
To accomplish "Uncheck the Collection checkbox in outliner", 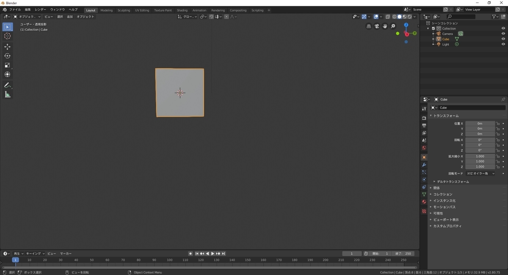I will pyautogui.click(x=433, y=28).
